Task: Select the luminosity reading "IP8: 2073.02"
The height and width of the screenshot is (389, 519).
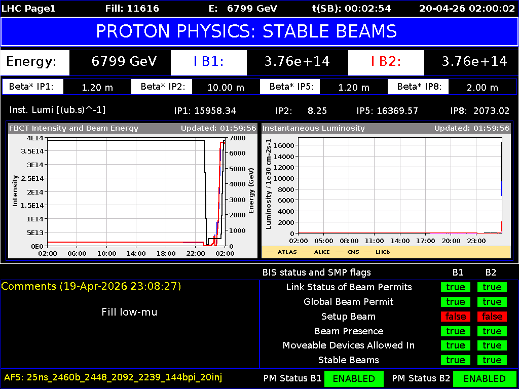Action: [x=480, y=111]
